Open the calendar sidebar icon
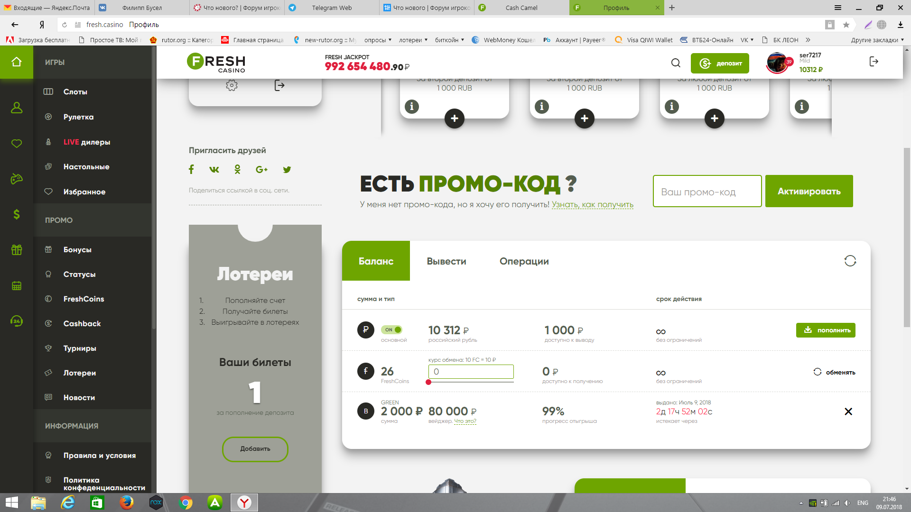The image size is (911, 512). click(17, 285)
